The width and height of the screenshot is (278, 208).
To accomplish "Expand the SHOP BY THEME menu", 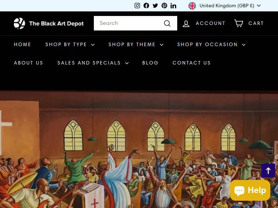I will (x=136, y=44).
